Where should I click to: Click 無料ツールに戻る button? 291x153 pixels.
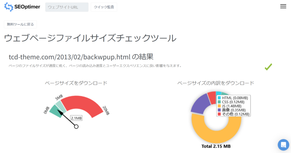20,24
